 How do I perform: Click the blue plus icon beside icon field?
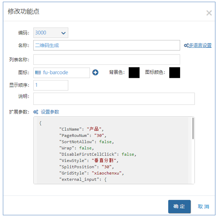(95, 72)
